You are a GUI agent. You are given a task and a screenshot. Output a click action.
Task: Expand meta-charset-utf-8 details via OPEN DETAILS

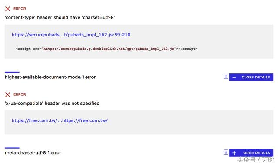coord(251,152)
